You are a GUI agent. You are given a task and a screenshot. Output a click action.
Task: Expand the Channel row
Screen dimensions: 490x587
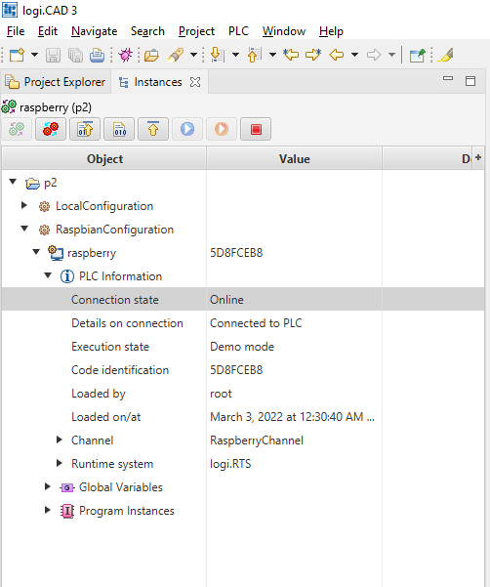click(x=60, y=440)
